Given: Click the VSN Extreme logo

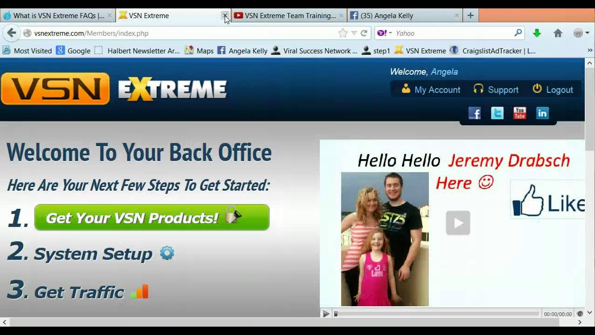Looking at the screenshot, I should click(114, 88).
